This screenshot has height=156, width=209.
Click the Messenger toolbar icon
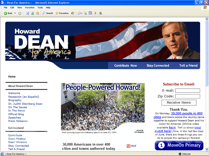point(100,13)
